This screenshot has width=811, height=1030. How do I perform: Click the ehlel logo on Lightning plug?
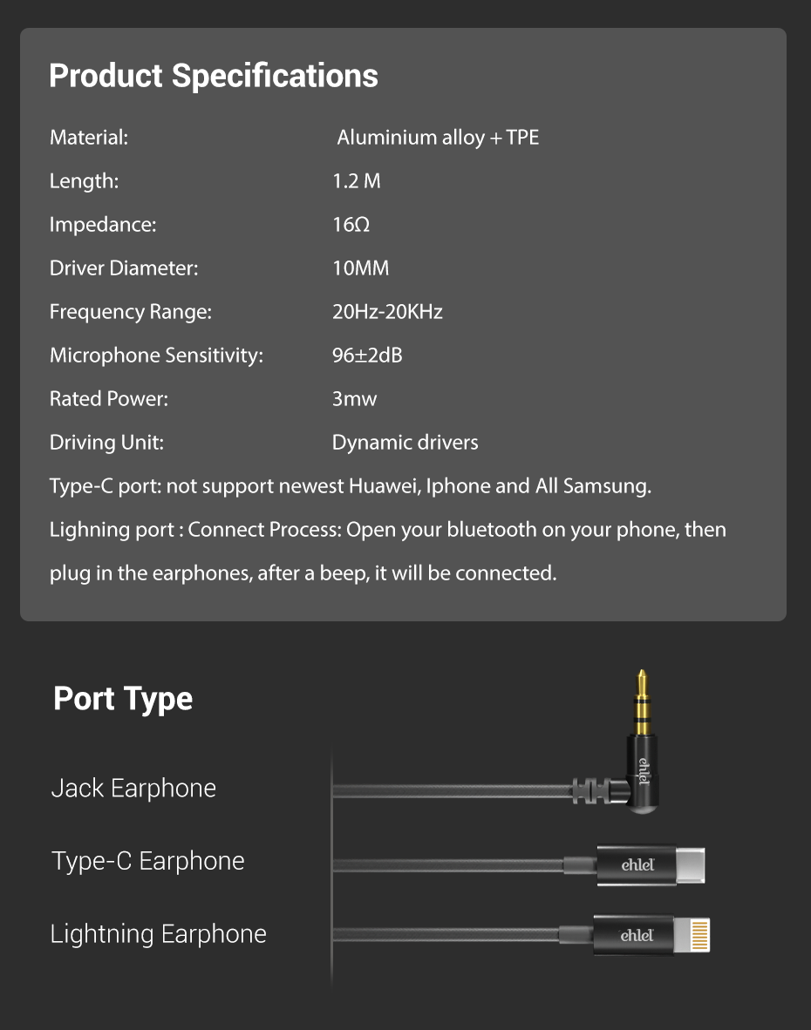(x=636, y=936)
